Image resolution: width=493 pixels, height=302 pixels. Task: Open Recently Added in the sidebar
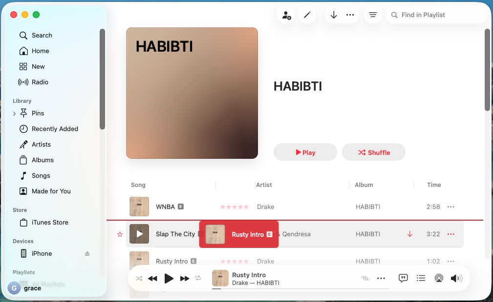(x=55, y=129)
